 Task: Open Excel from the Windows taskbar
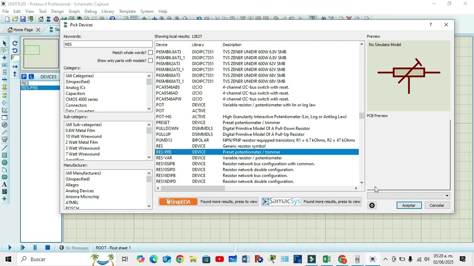coord(326,259)
